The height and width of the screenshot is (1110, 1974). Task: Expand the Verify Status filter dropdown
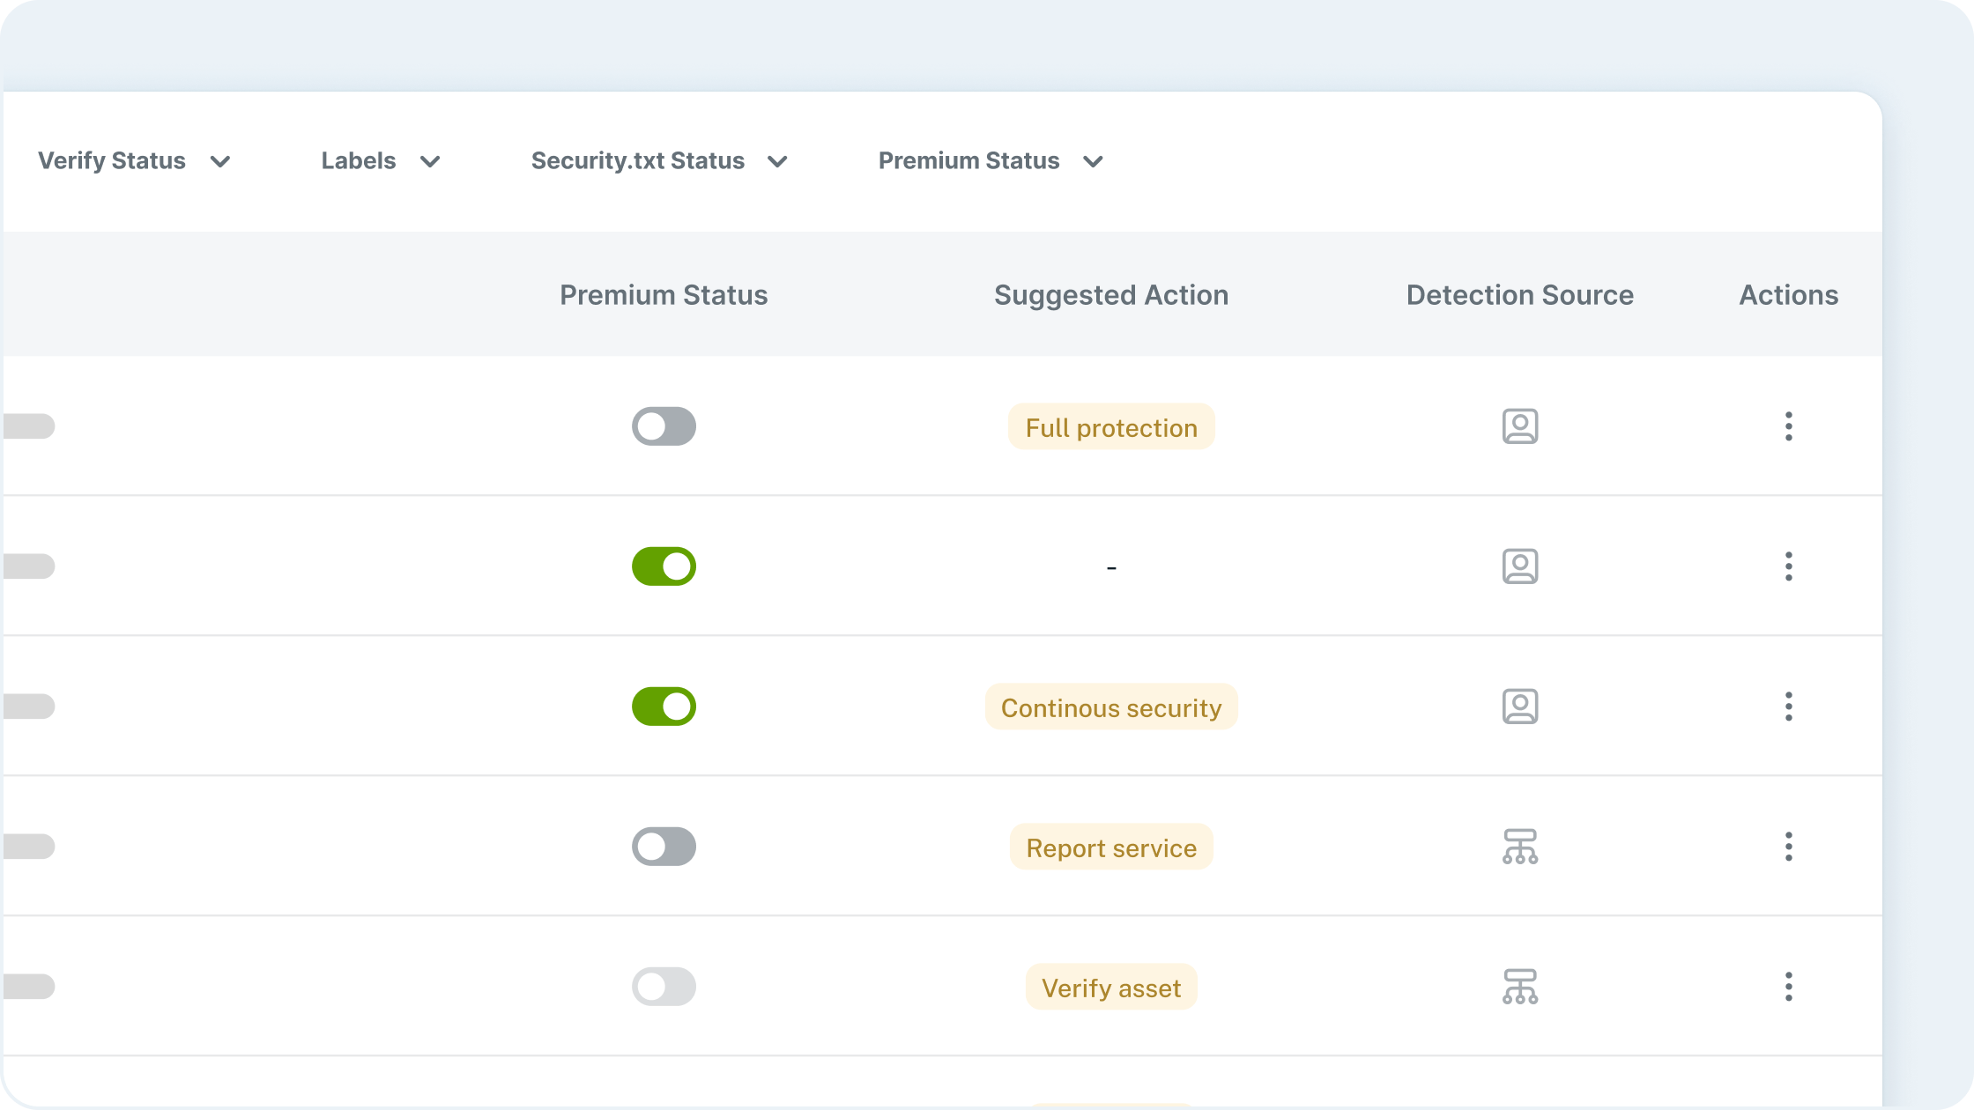tap(134, 161)
